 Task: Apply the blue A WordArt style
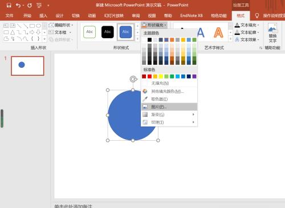pos(201,32)
